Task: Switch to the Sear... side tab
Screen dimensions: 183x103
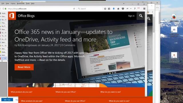Action: click(3, 42)
